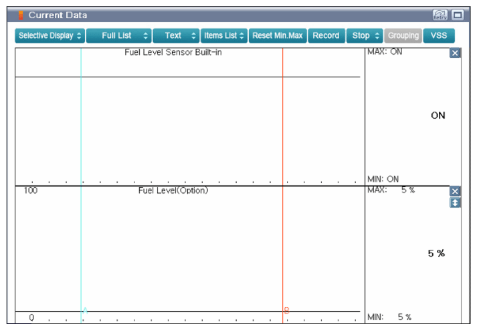Open the Items List dropdown

click(x=223, y=35)
